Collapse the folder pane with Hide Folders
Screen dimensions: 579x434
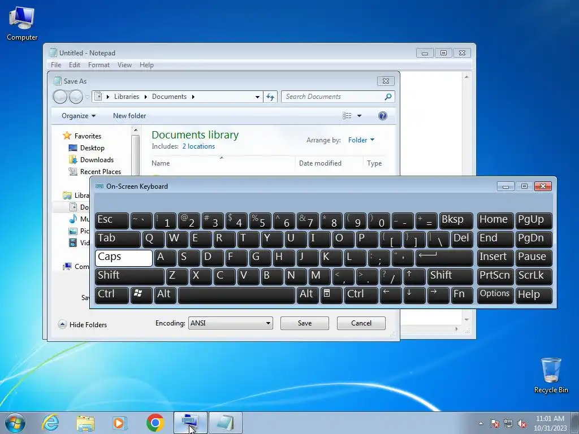pos(83,325)
